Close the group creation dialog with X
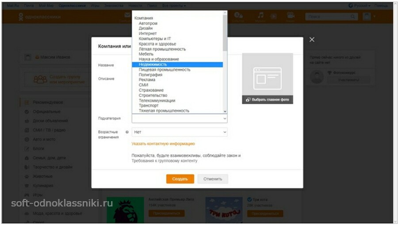 312,40
